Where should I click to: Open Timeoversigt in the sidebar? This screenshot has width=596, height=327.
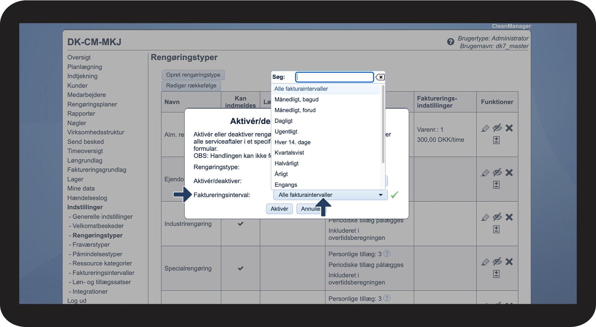(x=85, y=151)
